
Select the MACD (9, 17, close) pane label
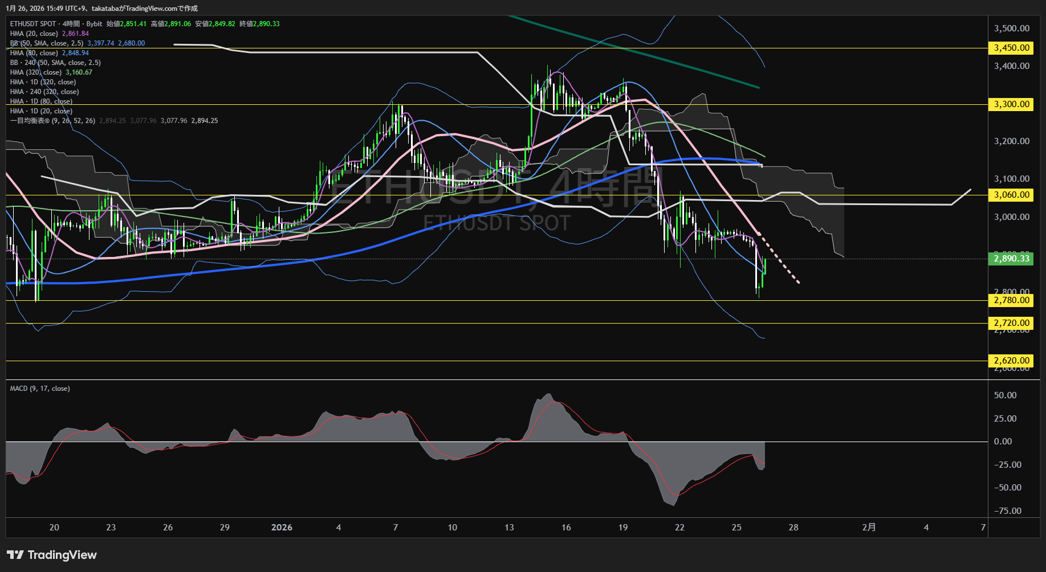40,389
